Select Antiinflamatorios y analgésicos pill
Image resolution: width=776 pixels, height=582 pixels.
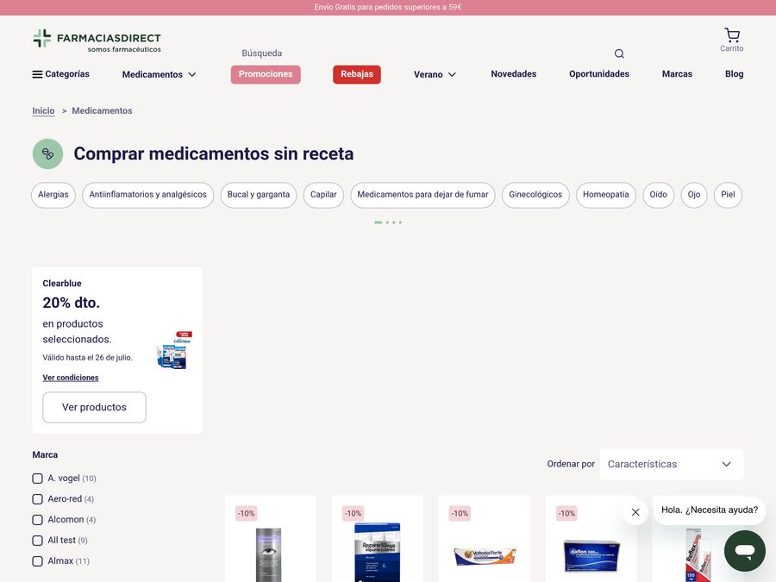pyautogui.click(x=148, y=195)
